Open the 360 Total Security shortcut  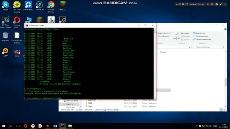(x=17, y=7)
